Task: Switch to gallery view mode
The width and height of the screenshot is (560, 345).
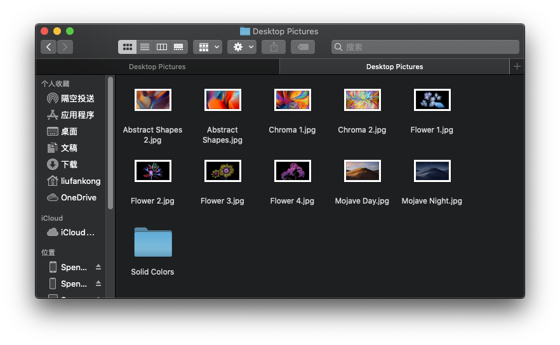Action: point(179,47)
